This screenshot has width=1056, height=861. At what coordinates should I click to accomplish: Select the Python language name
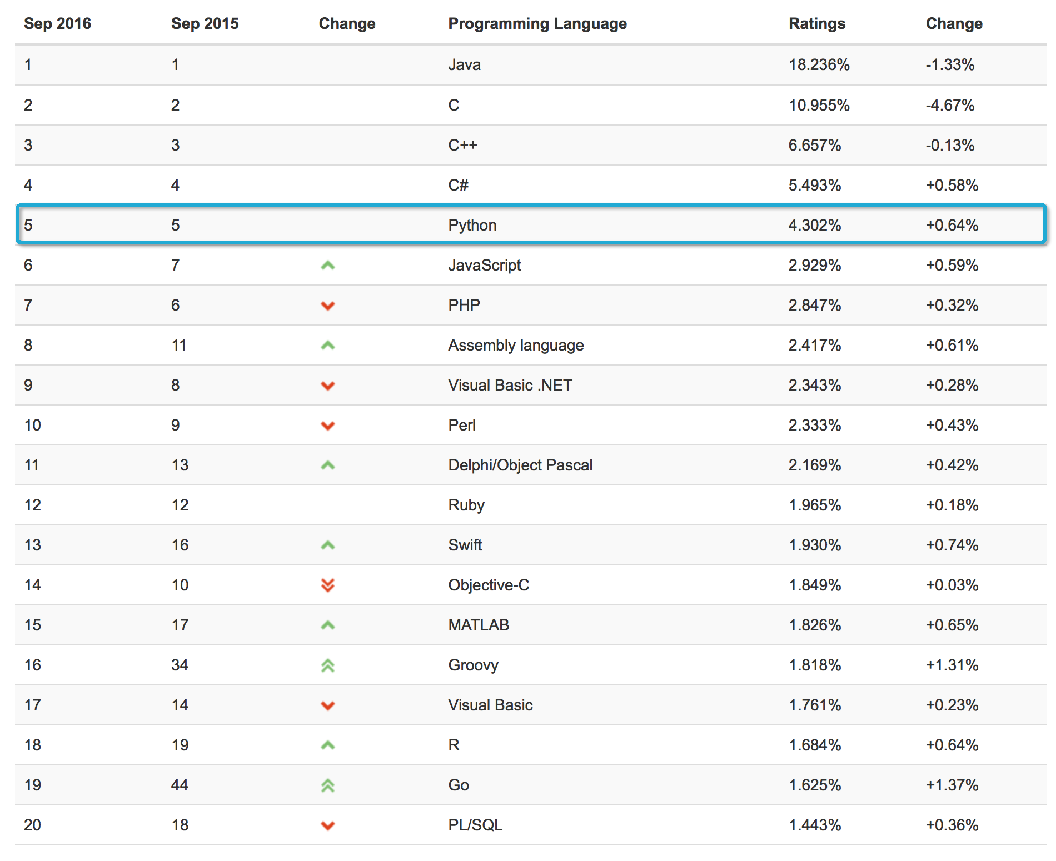coord(472,226)
